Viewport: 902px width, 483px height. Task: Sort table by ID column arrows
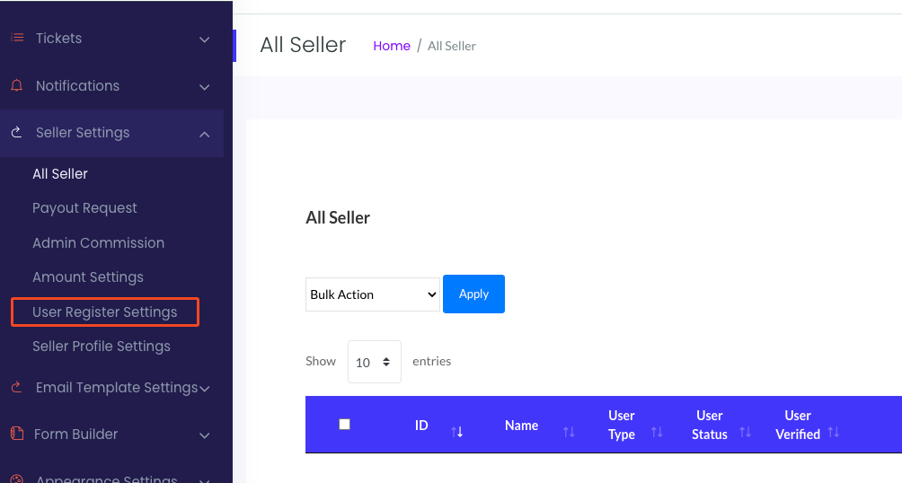457,432
